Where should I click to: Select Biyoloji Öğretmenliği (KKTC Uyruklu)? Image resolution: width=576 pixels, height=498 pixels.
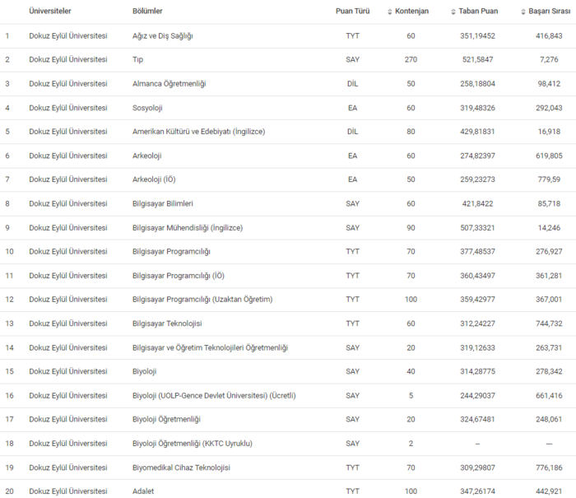[193, 444]
